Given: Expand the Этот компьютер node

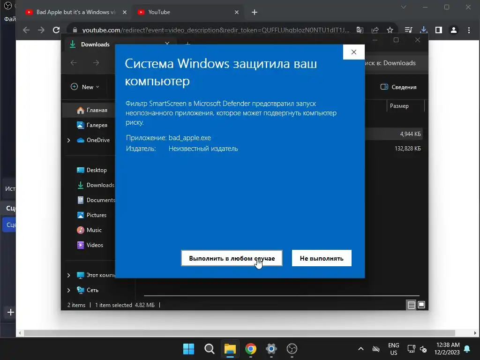Looking at the screenshot, I should pyautogui.click(x=68, y=275).
